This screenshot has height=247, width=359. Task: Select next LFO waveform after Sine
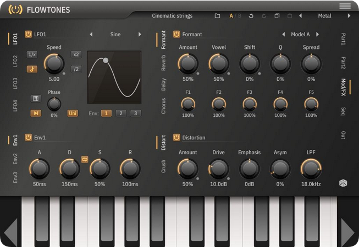click(140, 34)
